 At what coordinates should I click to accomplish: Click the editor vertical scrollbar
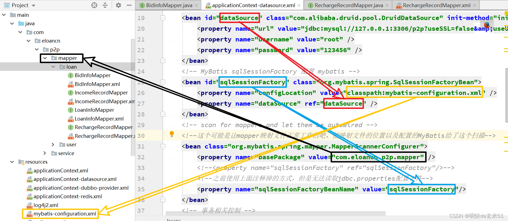[506, 95]
